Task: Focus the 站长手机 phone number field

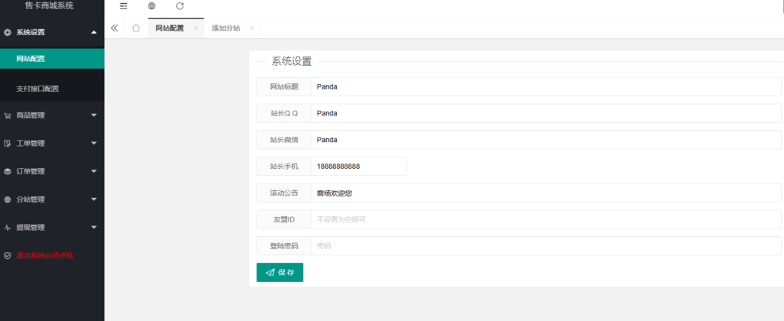Action: (359, 167)
